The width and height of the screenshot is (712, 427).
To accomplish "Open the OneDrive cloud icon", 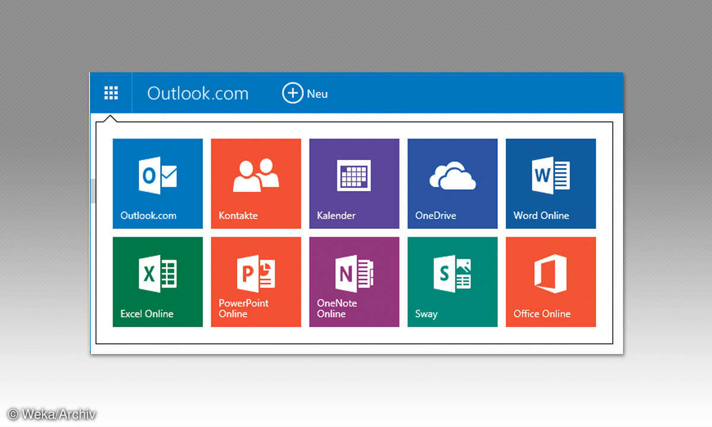I will 452,176.
